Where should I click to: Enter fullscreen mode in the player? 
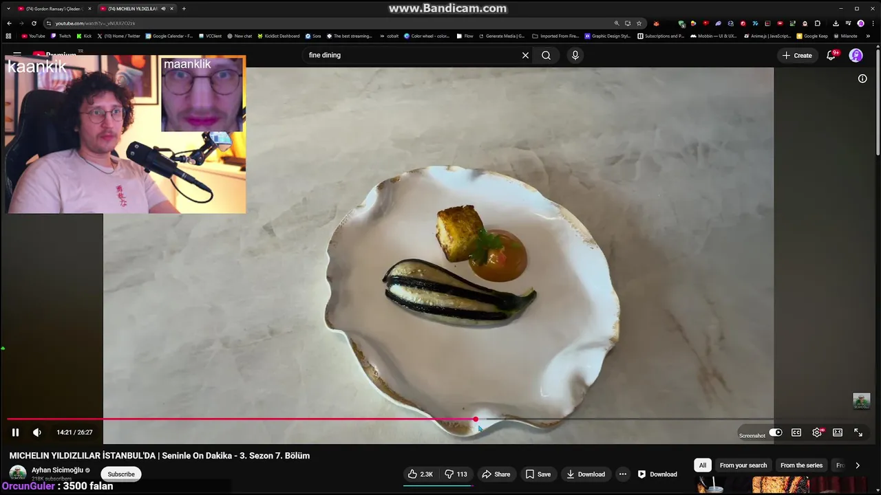coord(858,432)
